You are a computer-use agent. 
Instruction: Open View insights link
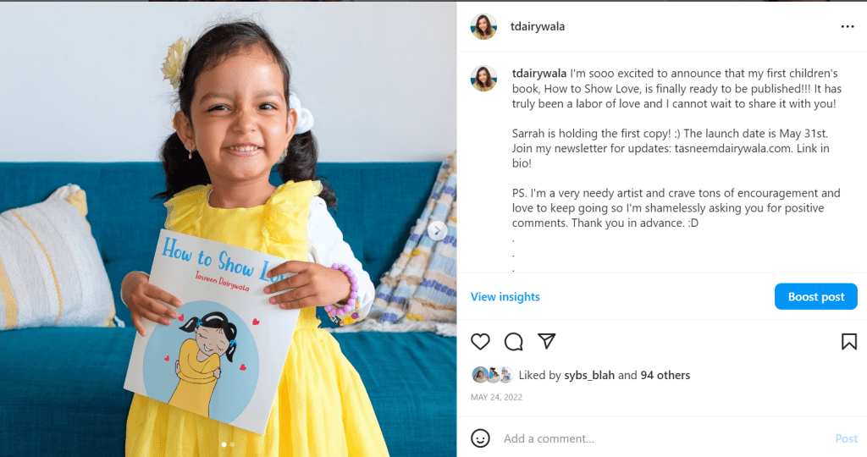(505, 297)
